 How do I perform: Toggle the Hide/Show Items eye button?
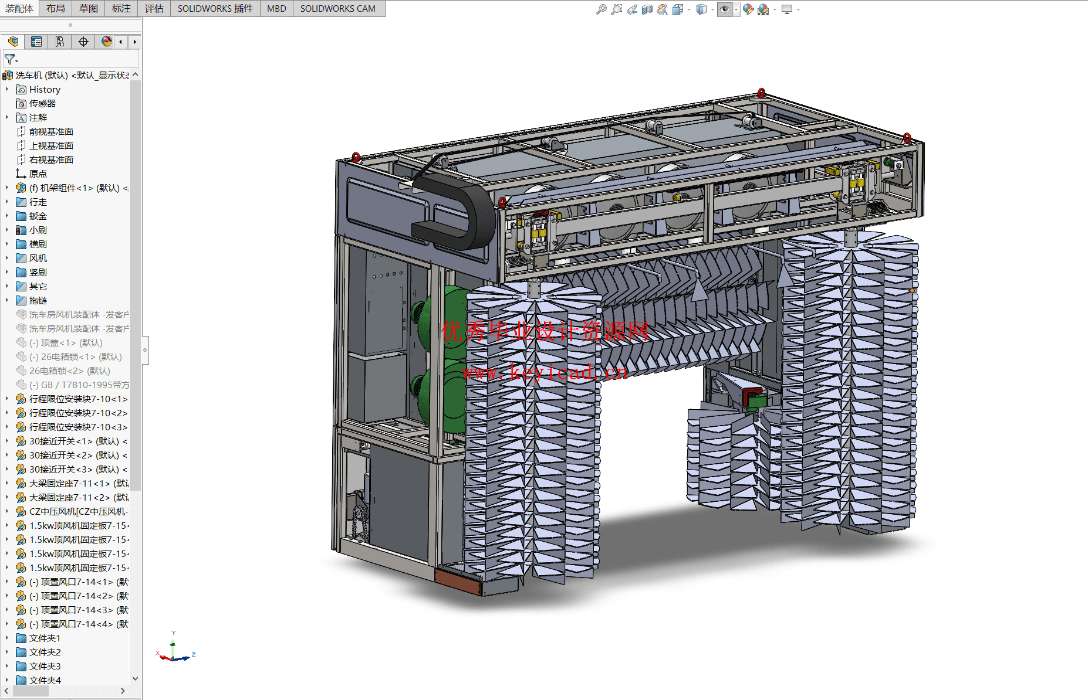(x=725, y=9)
